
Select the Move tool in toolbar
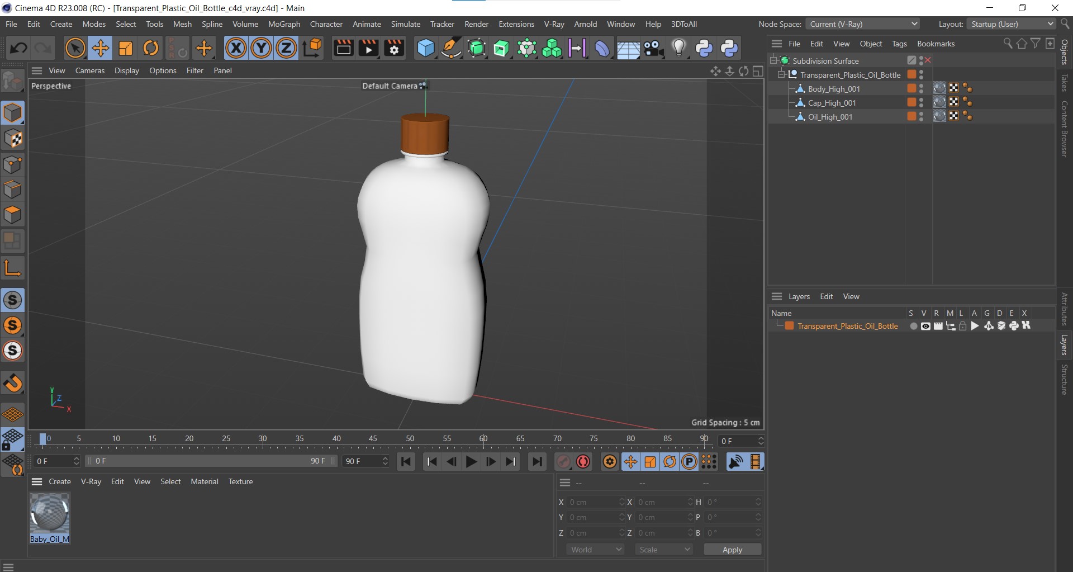(101, 49)
